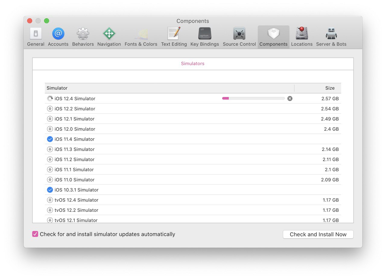Click the iOS 10.3.1 installed checkmark
Screen dimensions: 386x279
pos(50,190)
